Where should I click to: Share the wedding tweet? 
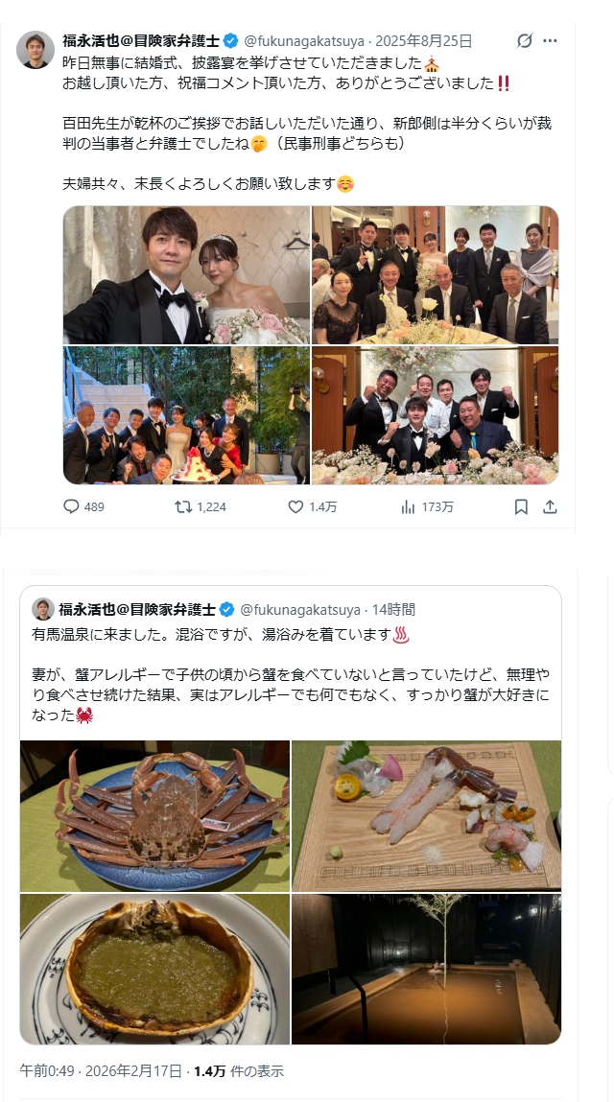coord(550,506)
